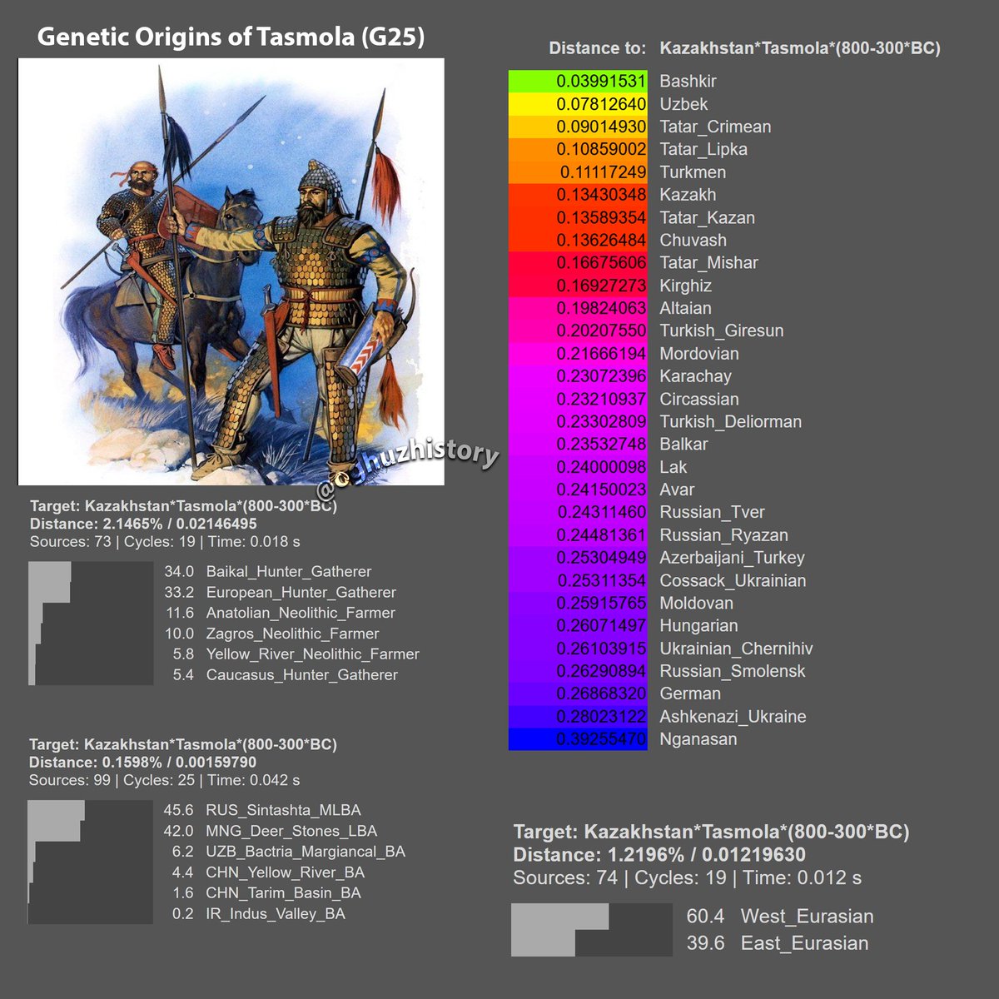Viewport: 999px width, 999px height.
Task: Click the Hungarian label
Action: pyautogui.click(x=698, y=625)
